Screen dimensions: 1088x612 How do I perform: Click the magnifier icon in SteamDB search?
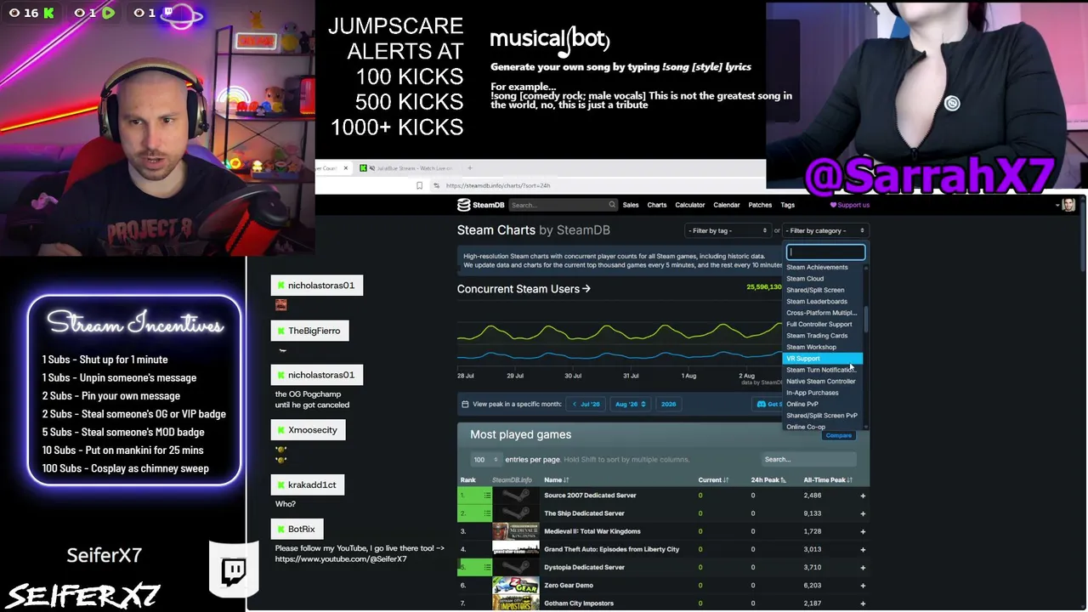[611, 205]
